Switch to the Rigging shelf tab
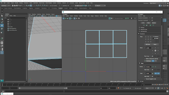Viewport: 169px width, 95px height. tap(31, 8)
